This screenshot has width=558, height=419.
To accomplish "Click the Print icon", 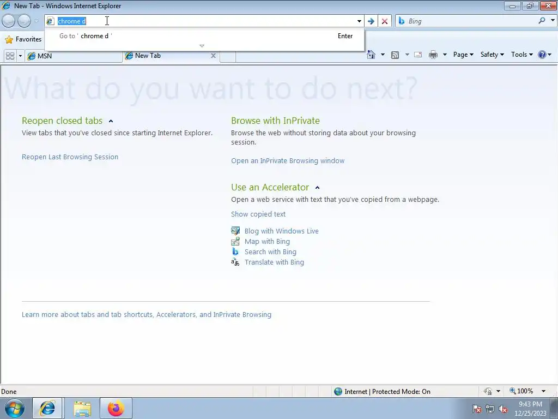I will click(x=433, y=55).
